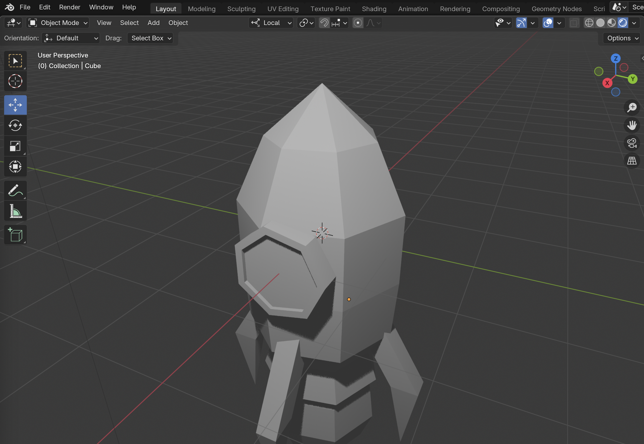
Task: Click the Blender logo menu
Action: click(9, 7)
